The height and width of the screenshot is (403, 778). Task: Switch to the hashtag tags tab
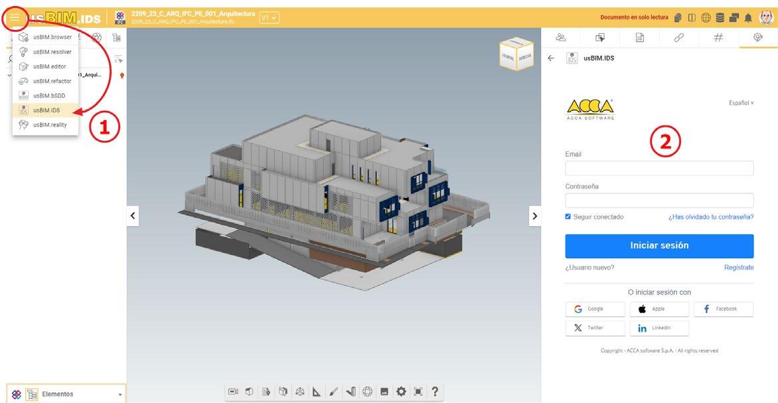pos(718,38)
